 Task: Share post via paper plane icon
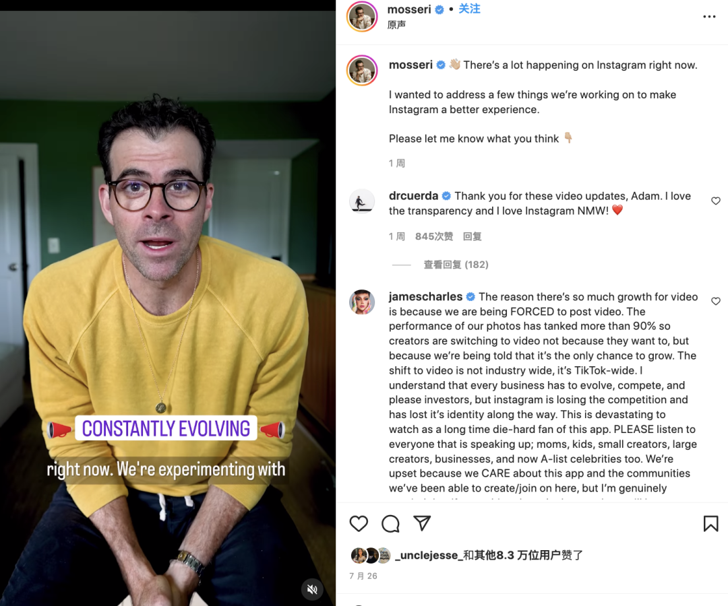point(422,523)
